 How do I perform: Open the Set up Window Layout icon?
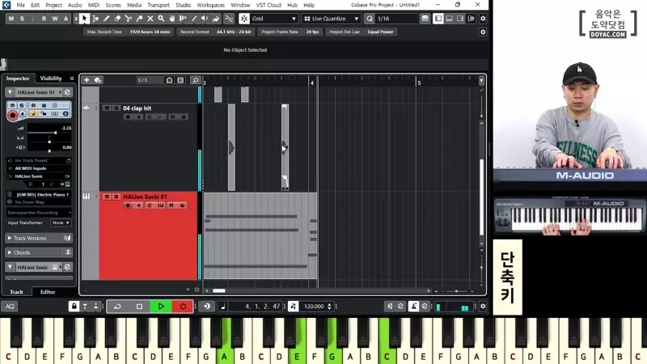coord(472,19)
